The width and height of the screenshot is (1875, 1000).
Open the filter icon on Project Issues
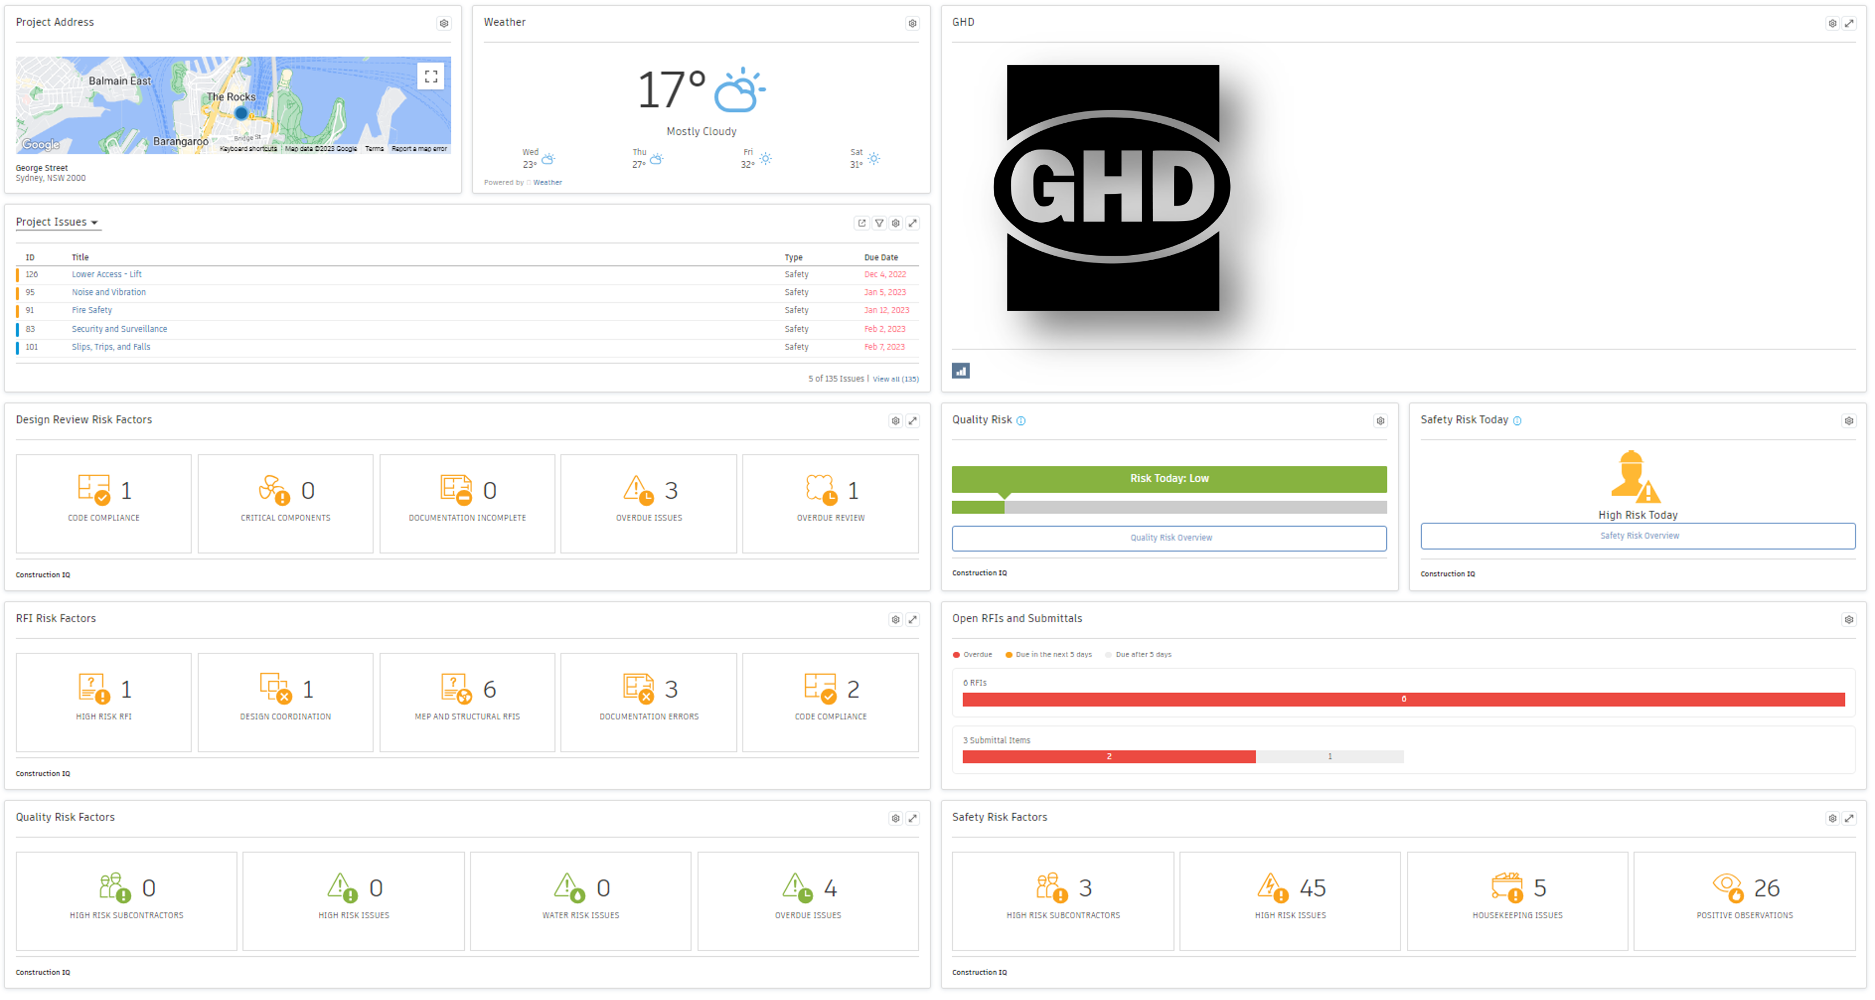pyautogui.click(x=880, y=223)
